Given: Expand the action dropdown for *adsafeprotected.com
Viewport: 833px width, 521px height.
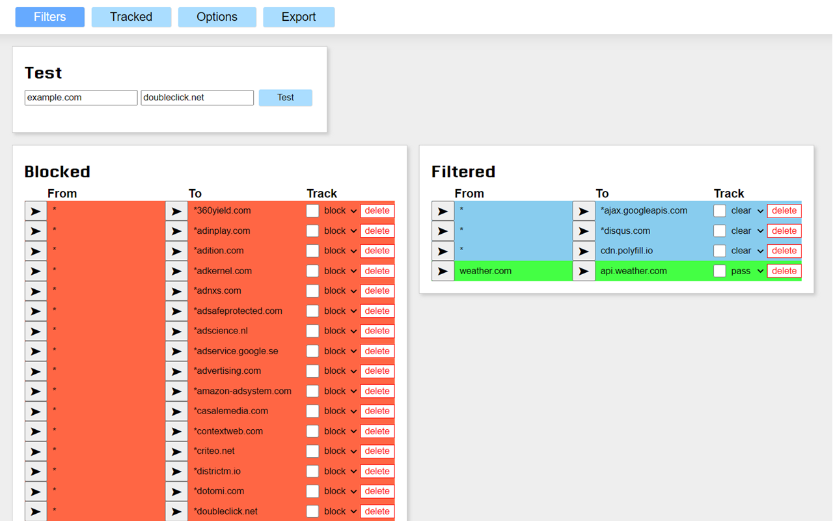Looking at the screenshot, I should pyautogui.click(x=340, y=311).
